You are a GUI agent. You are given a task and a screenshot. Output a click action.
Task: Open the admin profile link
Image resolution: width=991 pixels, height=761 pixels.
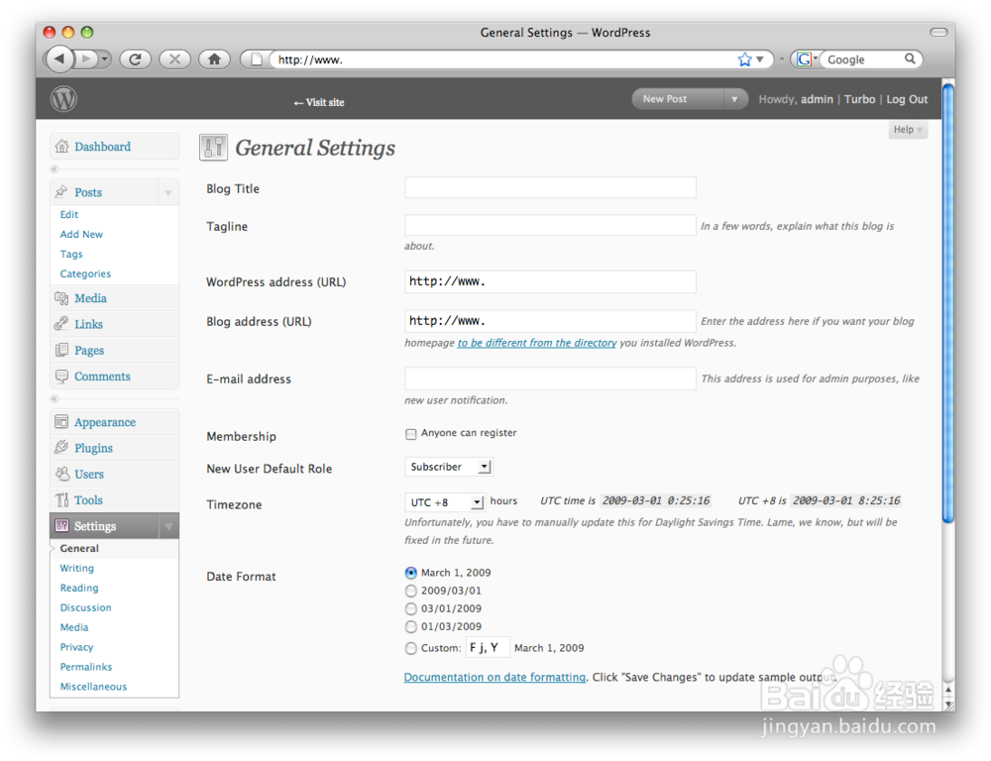pyautogui.click(x=818, y=99)
